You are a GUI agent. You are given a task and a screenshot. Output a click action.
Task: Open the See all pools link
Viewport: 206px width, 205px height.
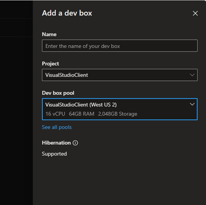click(x=57, y=127)
